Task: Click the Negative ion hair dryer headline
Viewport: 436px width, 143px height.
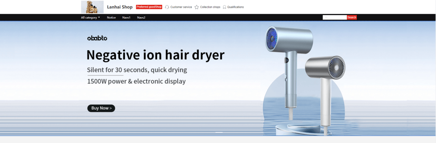Action: tap(156, 55)
